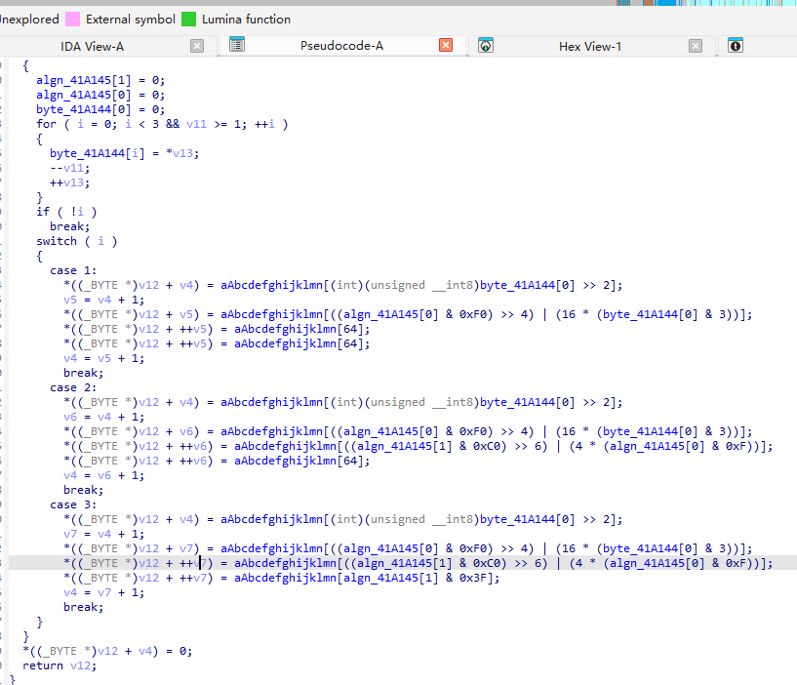This screenshot has width=797, height=685.
Task: Close the Hex View-1 tab
Action: tap(696, 46)
